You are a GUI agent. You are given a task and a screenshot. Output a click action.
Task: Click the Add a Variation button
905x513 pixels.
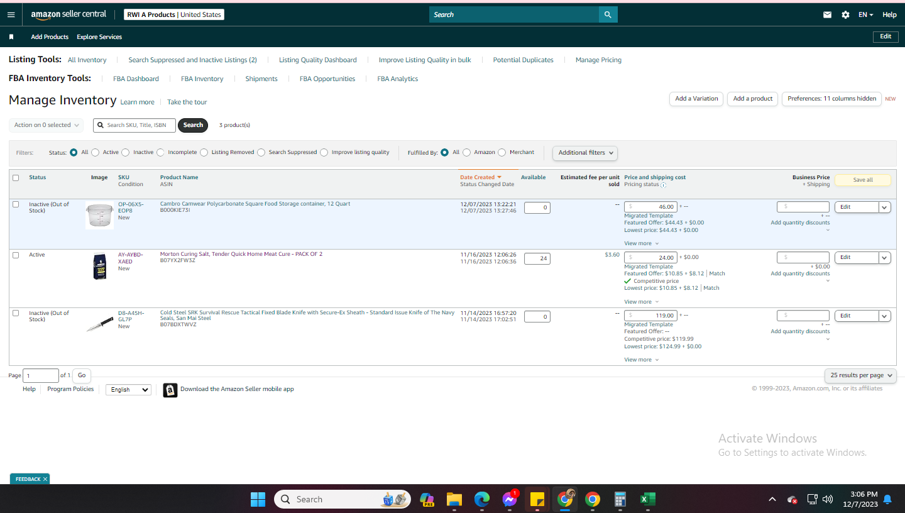[696, 99]
